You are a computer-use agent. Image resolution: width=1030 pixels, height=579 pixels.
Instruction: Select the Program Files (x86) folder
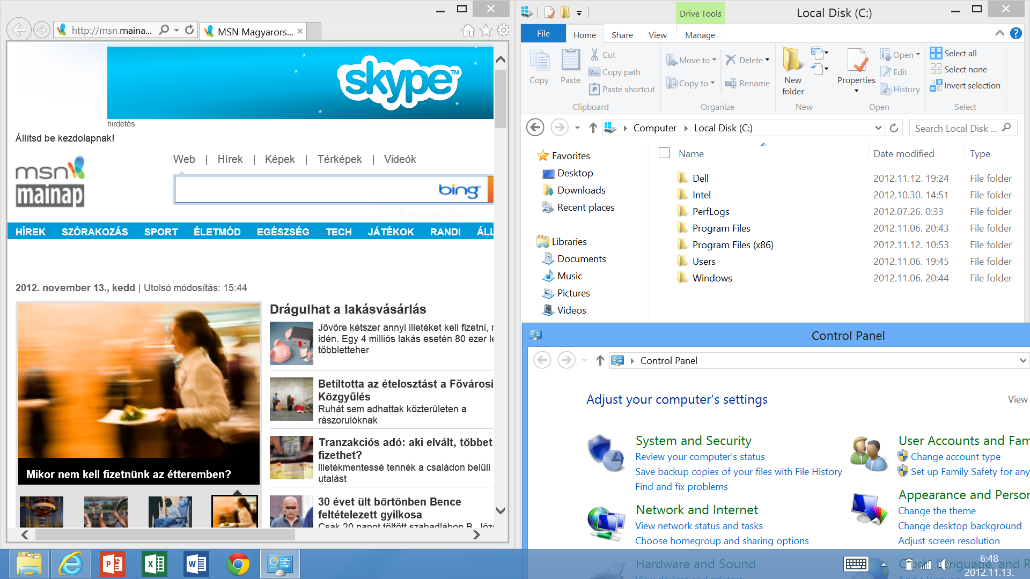tap(732, 244)
